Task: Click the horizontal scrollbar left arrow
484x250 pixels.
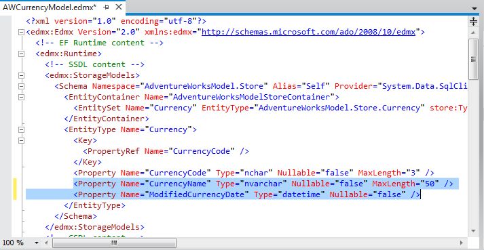Action: 46,243
